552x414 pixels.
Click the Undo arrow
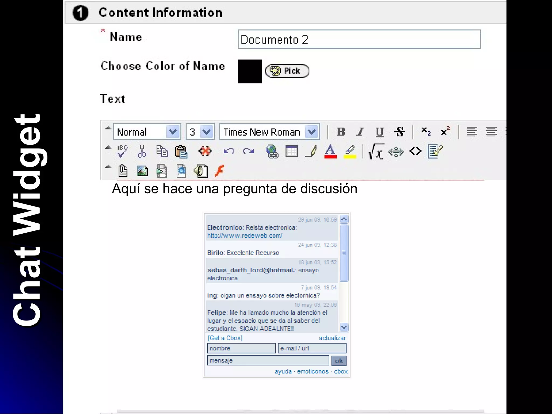(229, 151)
